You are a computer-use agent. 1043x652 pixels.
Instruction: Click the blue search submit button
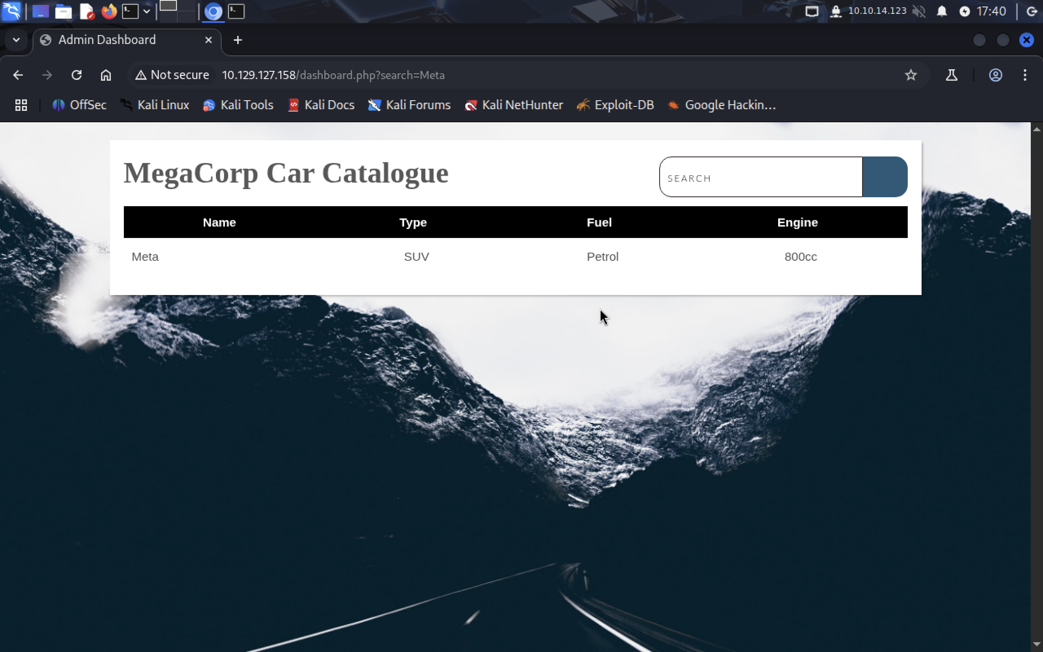point(885,177)
